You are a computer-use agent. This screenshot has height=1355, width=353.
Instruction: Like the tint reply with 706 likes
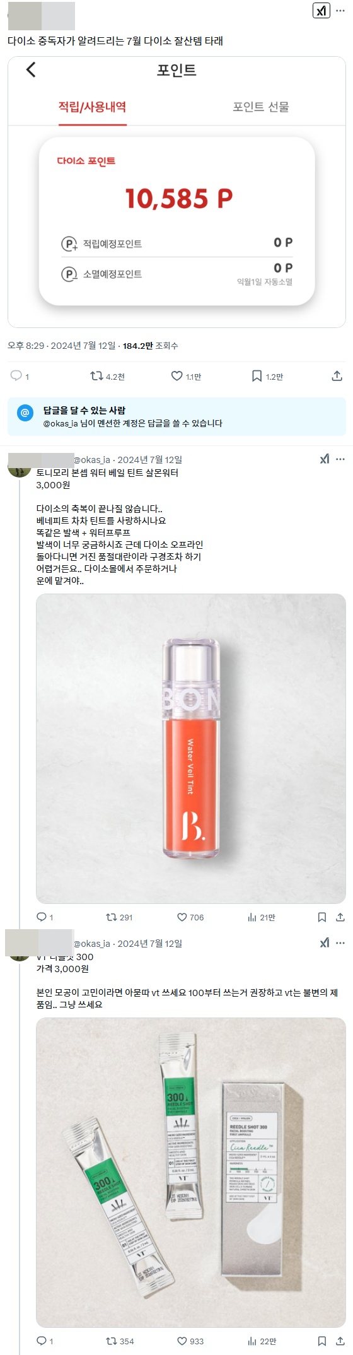tap(190, 917)
